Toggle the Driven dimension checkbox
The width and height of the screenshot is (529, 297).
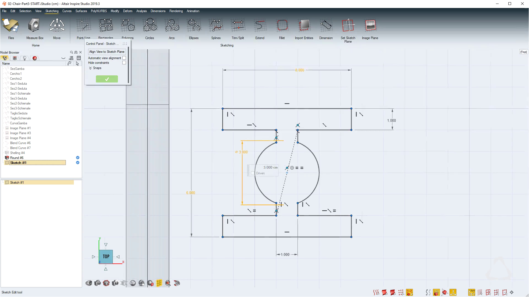253,173
